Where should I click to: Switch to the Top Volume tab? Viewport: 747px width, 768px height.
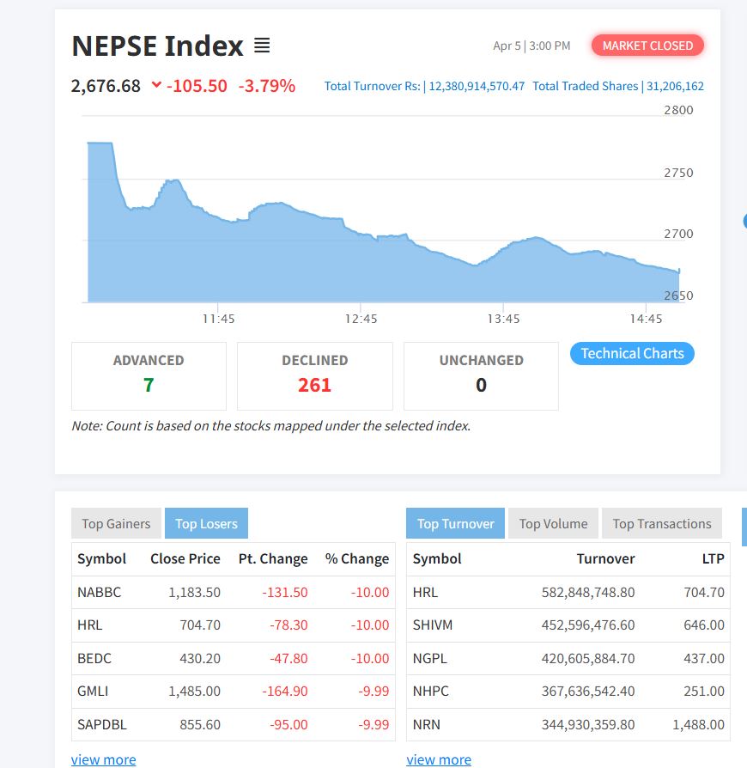553,523
